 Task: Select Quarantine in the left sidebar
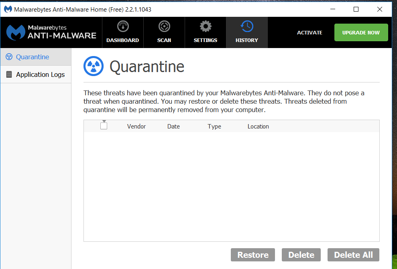coord(36,57)
